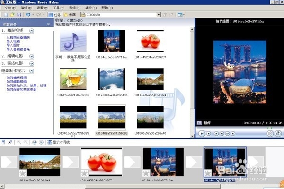
Task: Click the zoom out timeline icon
Action: (26, 142)
